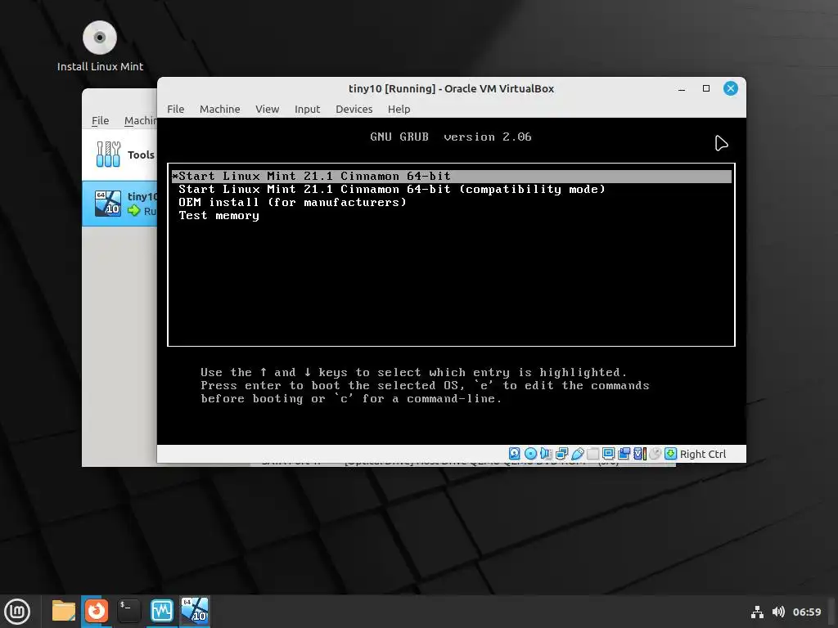Open the network tray icon
838x628 pixels.
[x=757, y=612]
